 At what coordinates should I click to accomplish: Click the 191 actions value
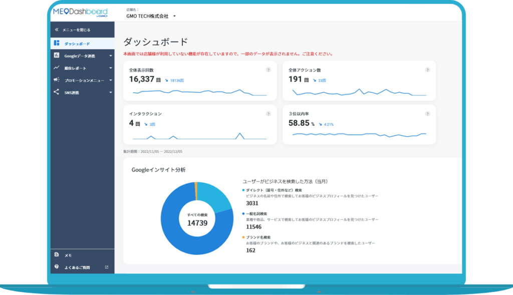[295, 79]
